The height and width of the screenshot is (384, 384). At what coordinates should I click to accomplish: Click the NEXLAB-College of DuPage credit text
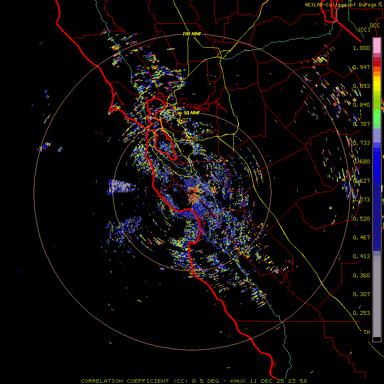click(343, 5)
